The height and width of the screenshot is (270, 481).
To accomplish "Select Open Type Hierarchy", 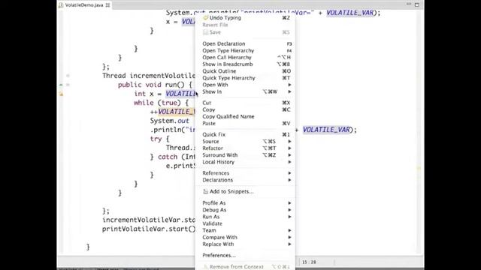I will point(246,50).
